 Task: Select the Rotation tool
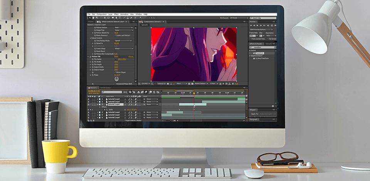[101, 18]
